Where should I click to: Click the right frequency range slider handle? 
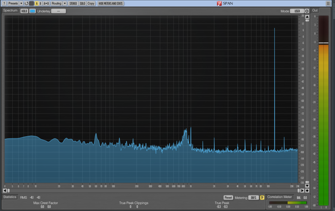298,190
